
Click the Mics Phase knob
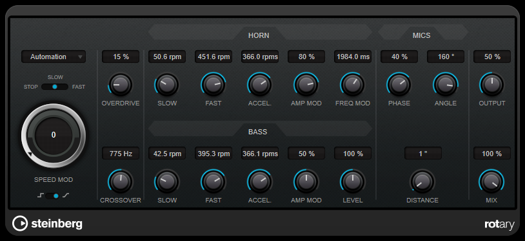pyautogui.click(x=399, y=85)
